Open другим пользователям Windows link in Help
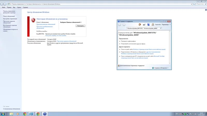207x116 pixels. (x=141, y=53)
